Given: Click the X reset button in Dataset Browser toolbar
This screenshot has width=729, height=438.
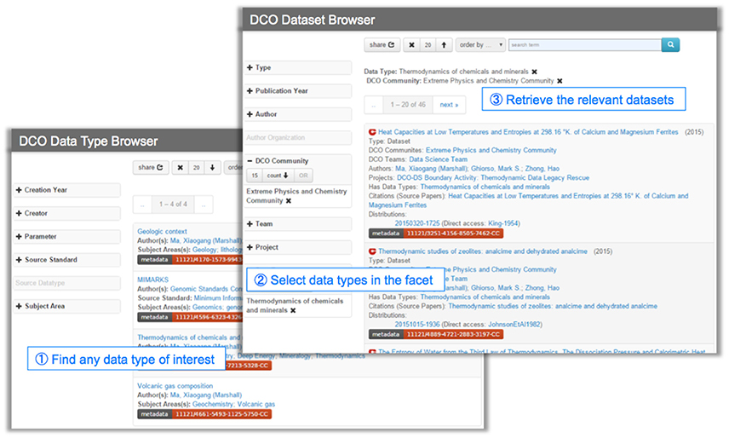Looking at the screenshot, I should click(411, 44).
